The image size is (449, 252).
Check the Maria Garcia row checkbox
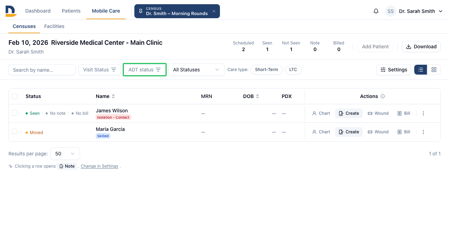(14, 131)
